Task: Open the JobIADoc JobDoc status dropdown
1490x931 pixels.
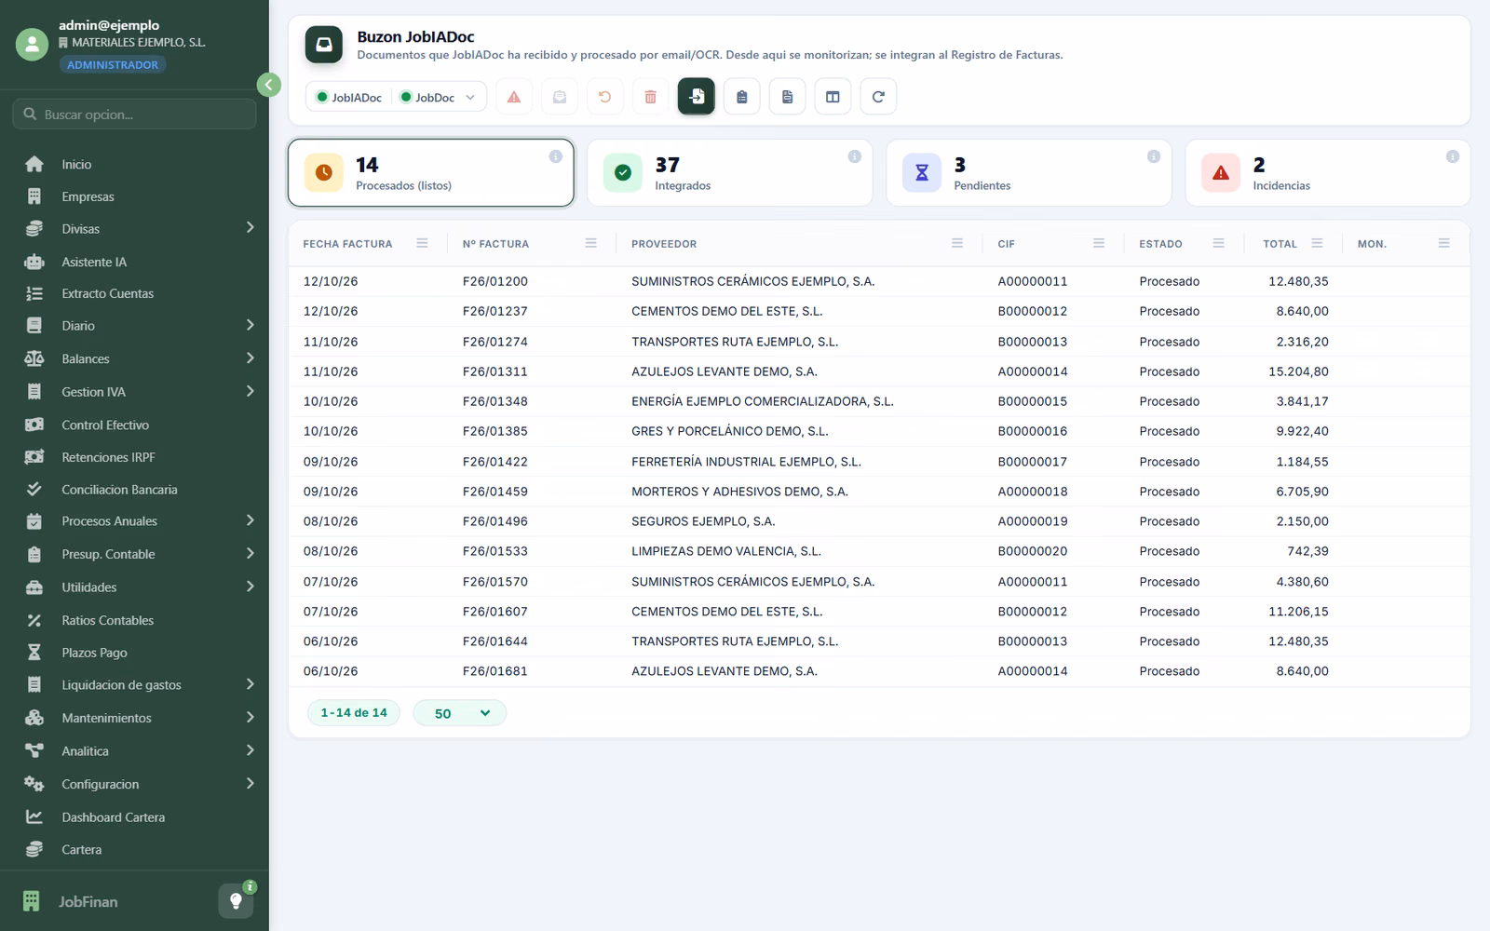Action: point(396,97)
